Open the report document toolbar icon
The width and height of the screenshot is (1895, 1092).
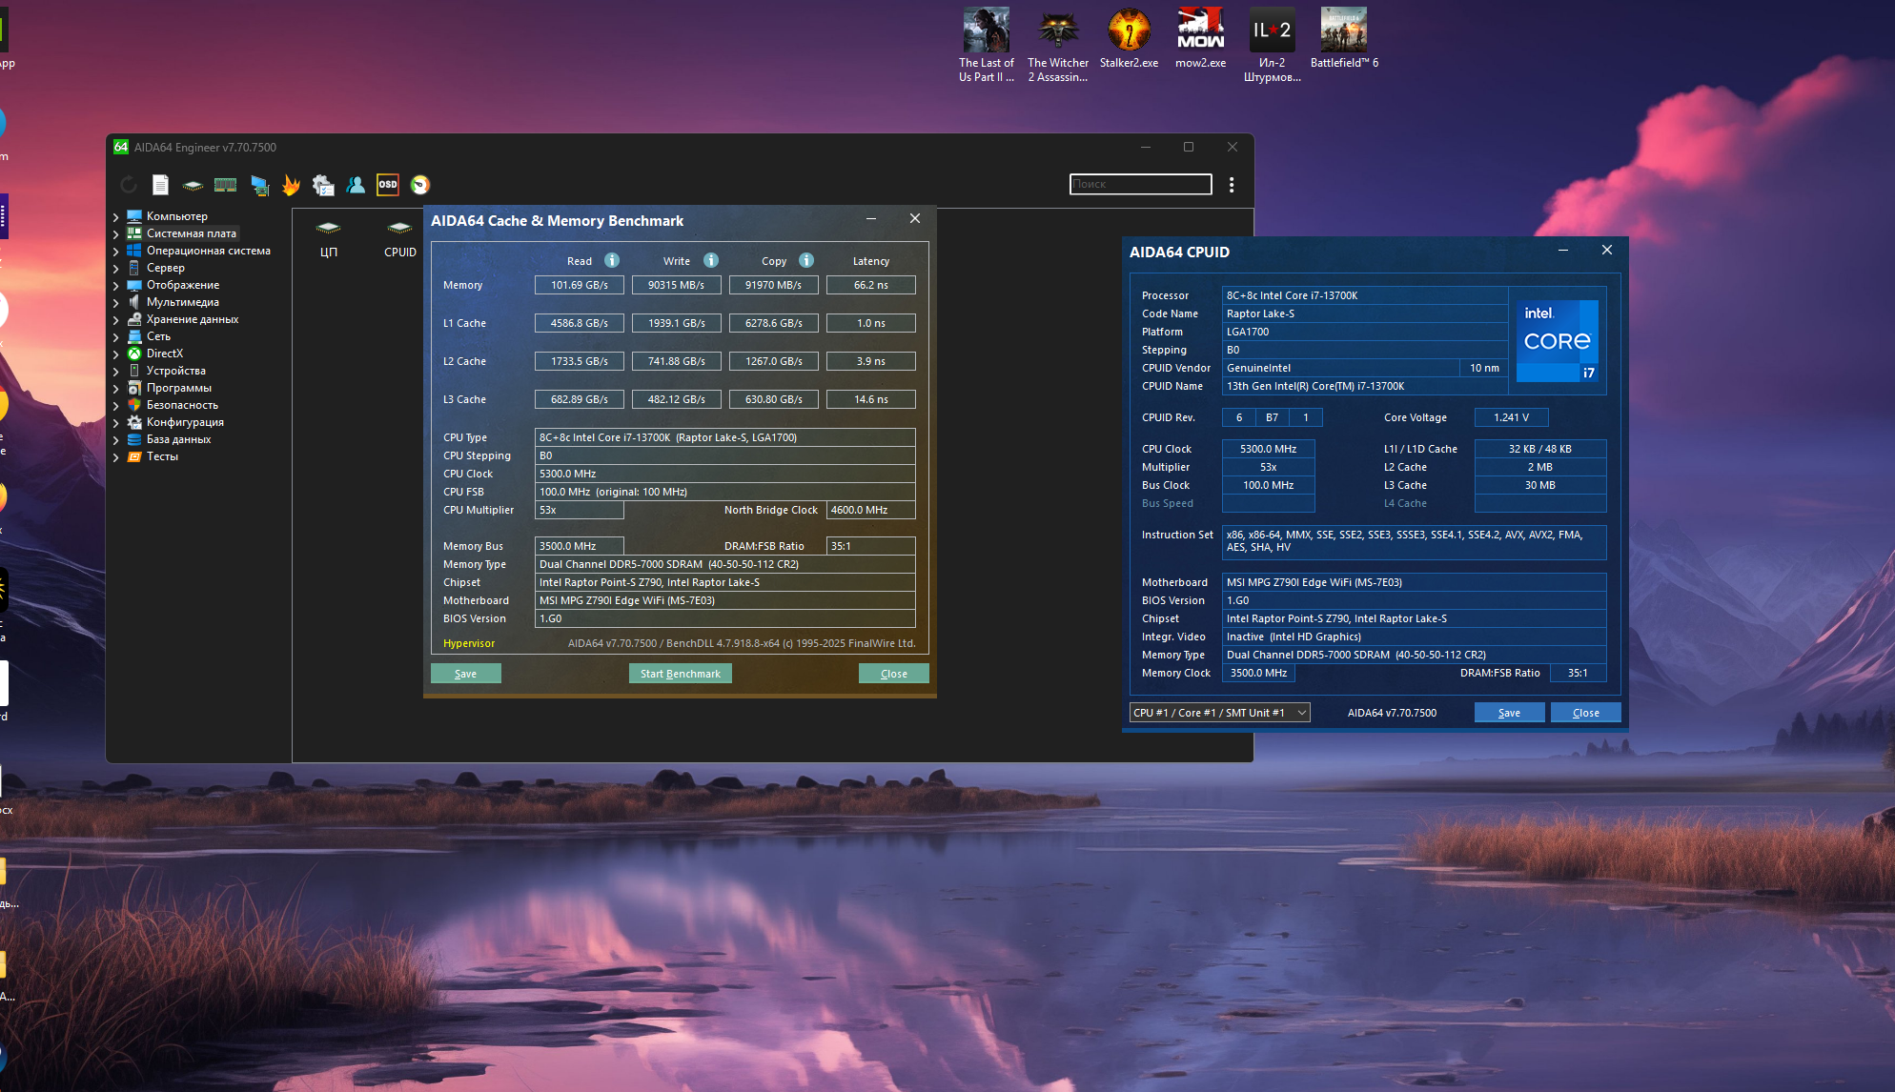coord(160,185)
